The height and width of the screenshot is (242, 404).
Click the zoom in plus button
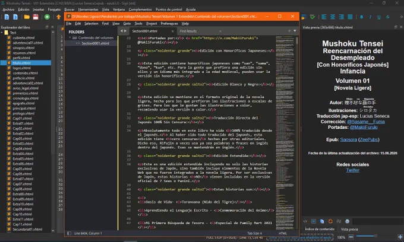pyautogui.click(x=400, y=237)
